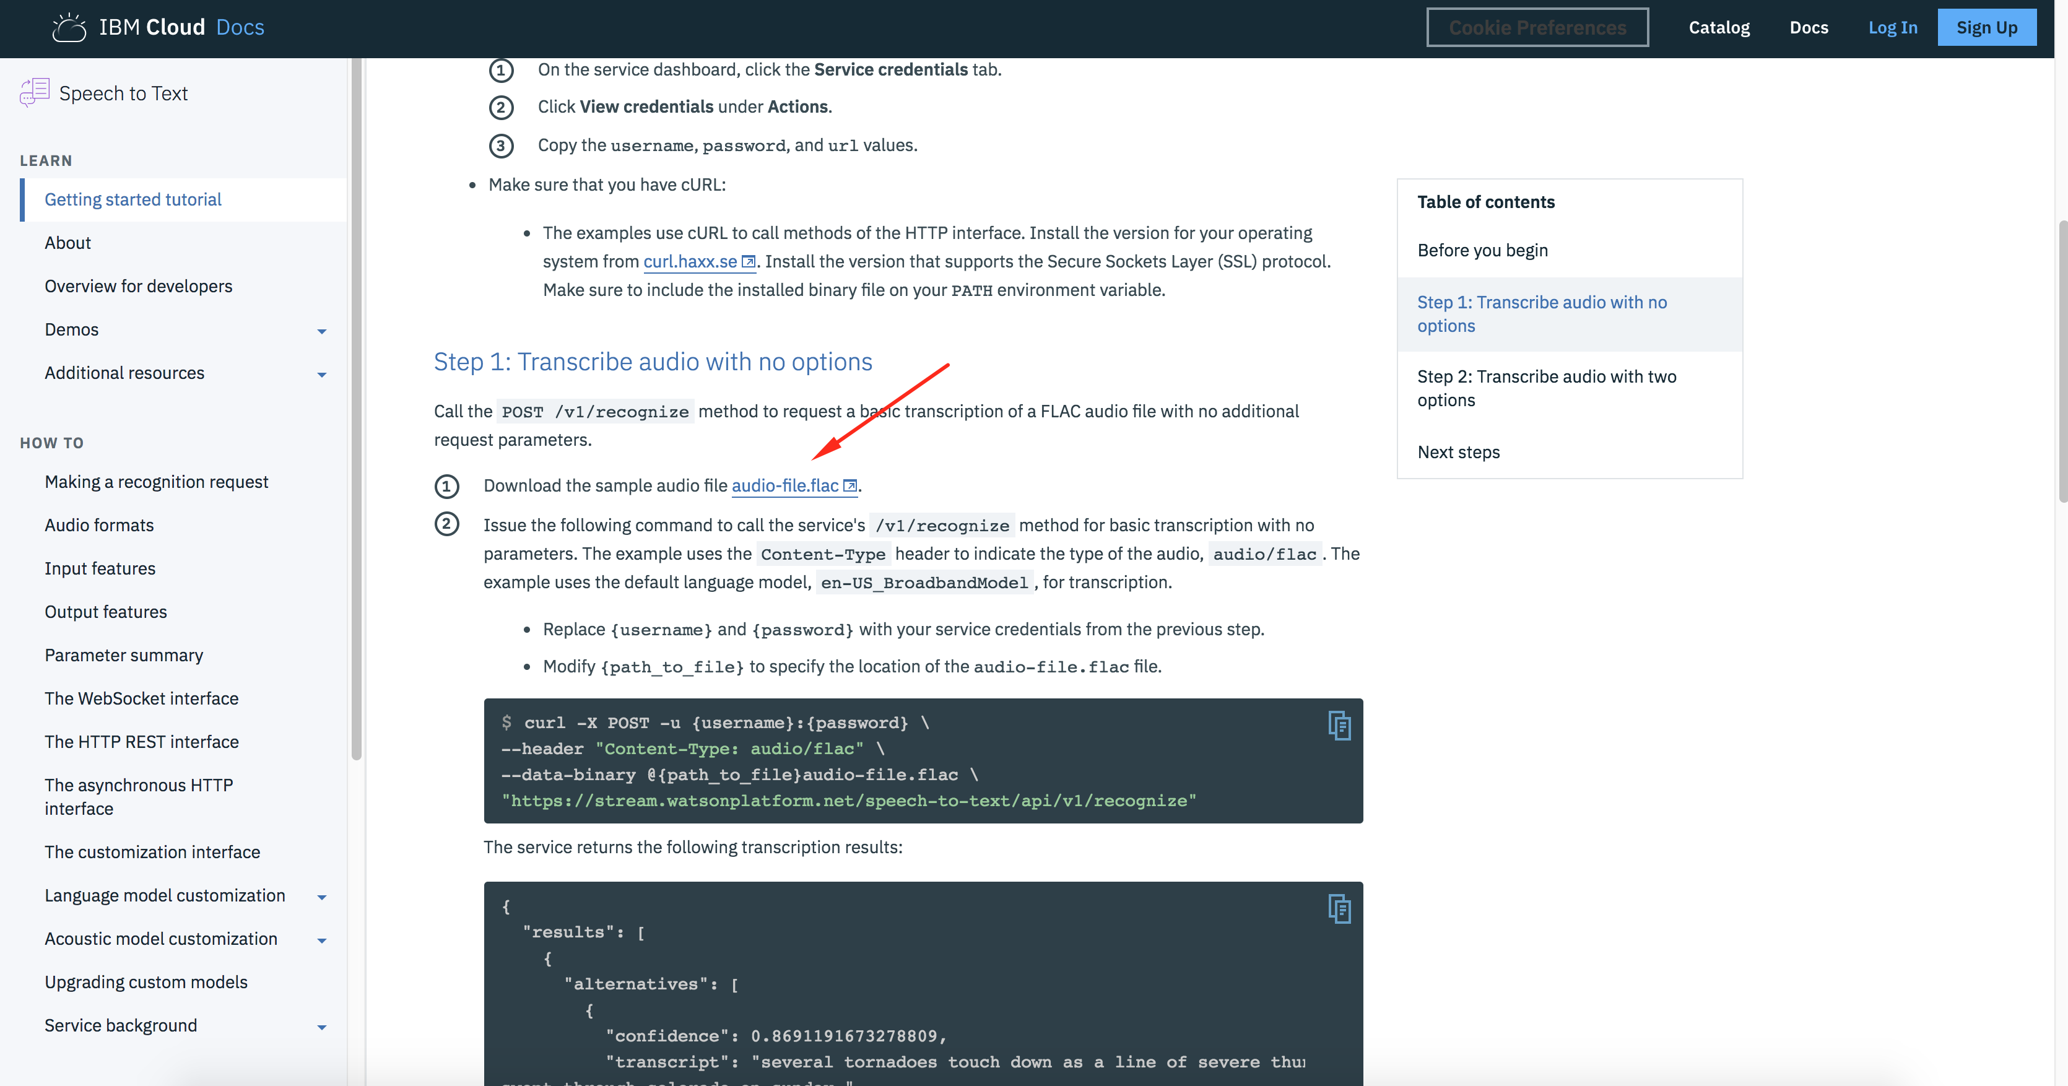This screenshot has height=1086, width=2068.
Task: Click external link icon after audio-file.flac
Action: click(x=850, y=485)
